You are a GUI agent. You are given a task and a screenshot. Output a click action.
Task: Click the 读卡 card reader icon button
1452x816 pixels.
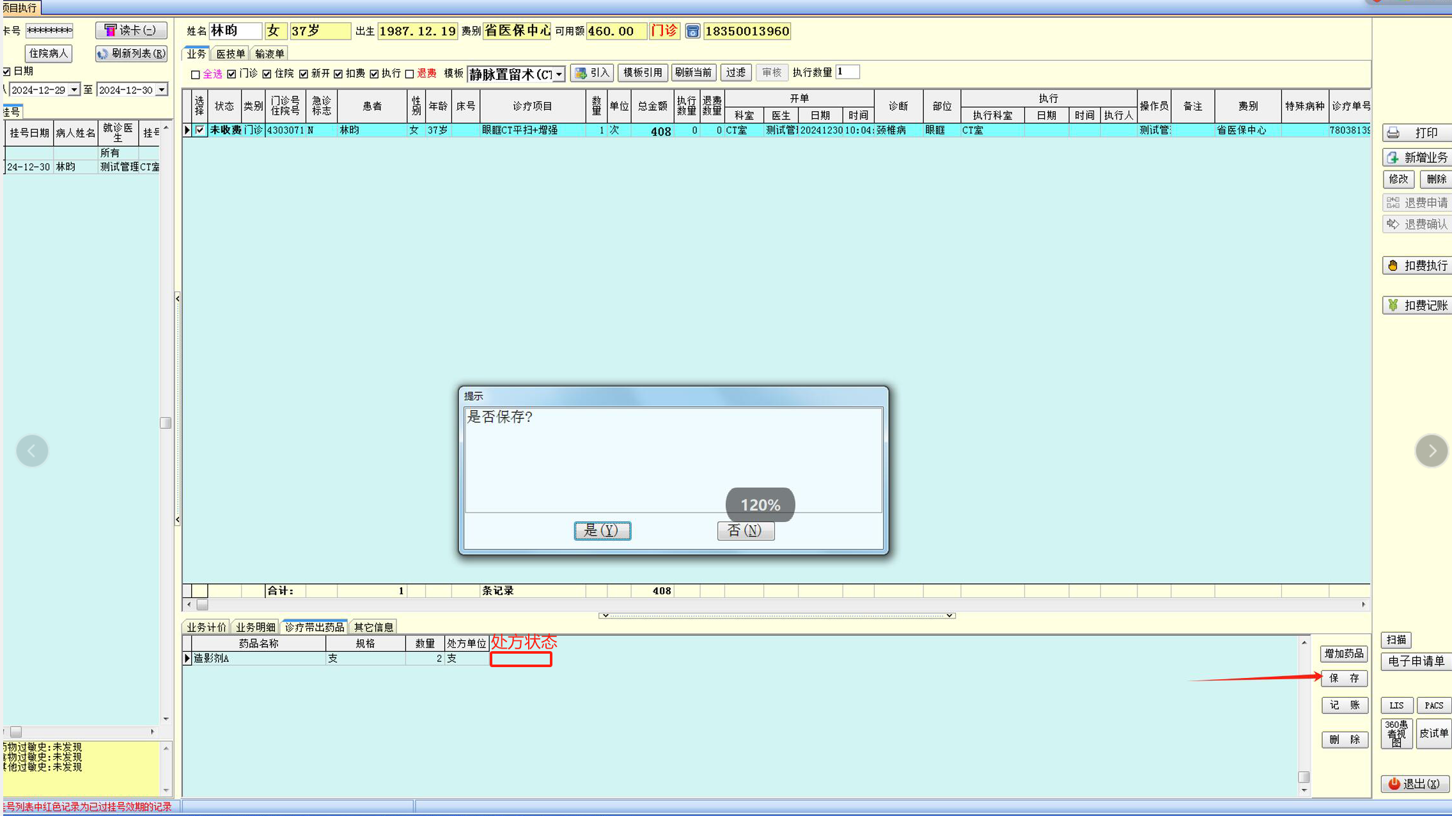coord(130,30)
